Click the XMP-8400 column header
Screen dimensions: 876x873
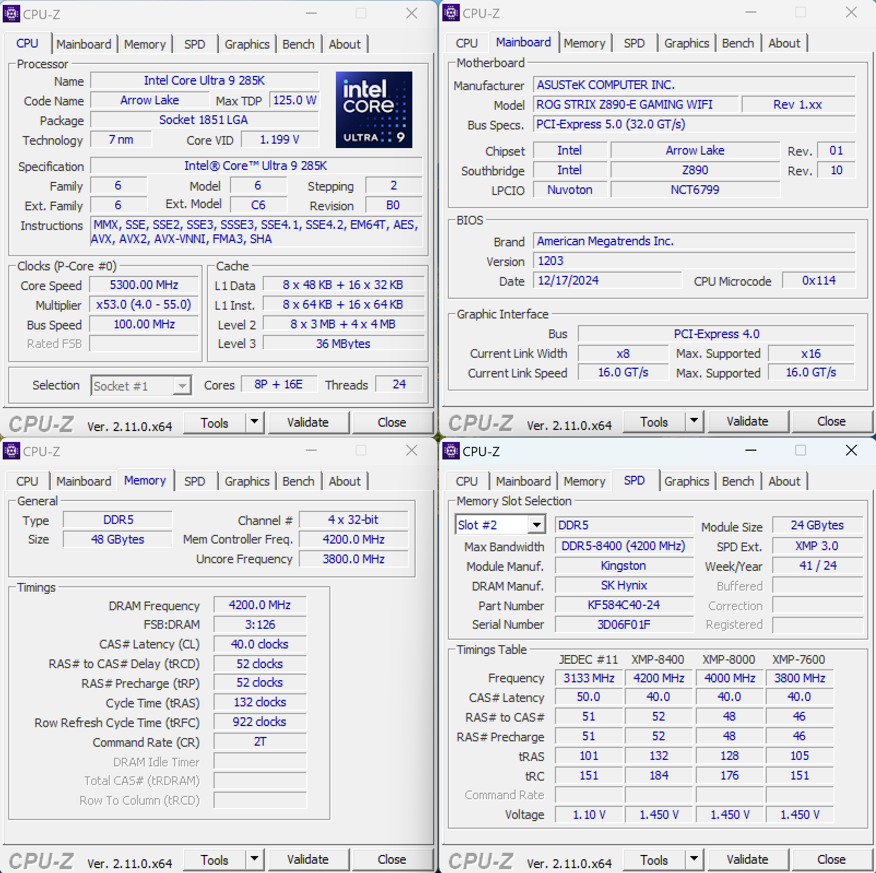point(658,659)
